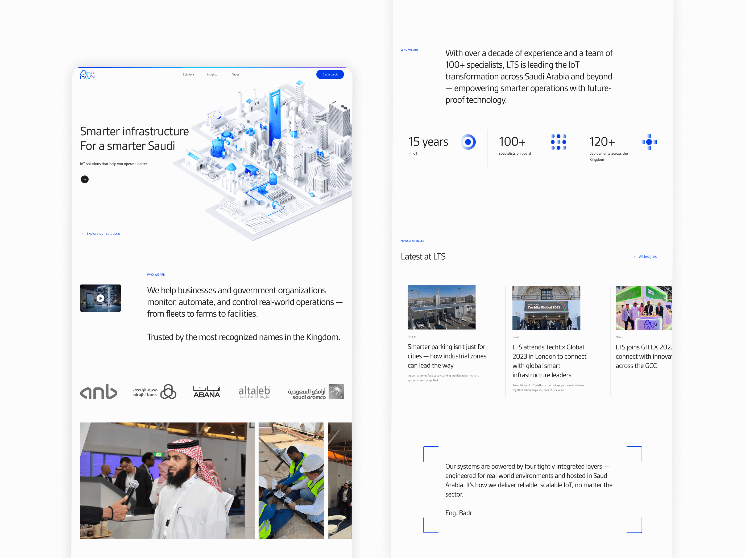Click the altaleb logo

254,391
